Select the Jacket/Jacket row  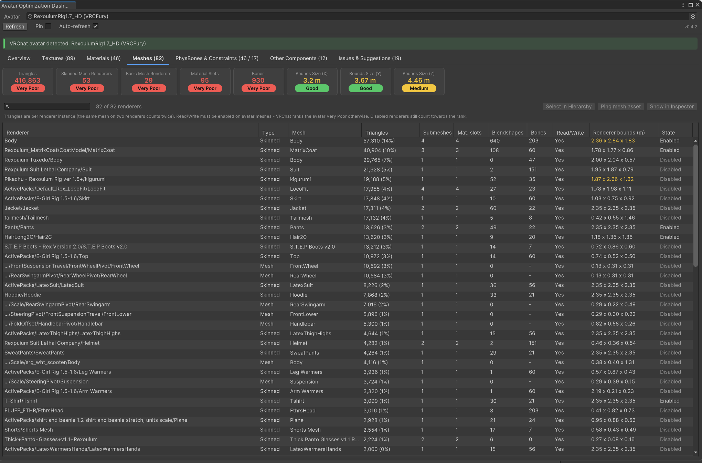(348, 208)
